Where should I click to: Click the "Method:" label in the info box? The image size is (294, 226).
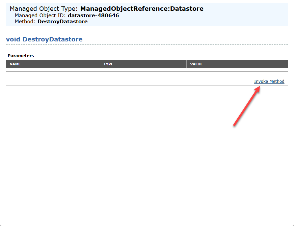coord(25,22)
